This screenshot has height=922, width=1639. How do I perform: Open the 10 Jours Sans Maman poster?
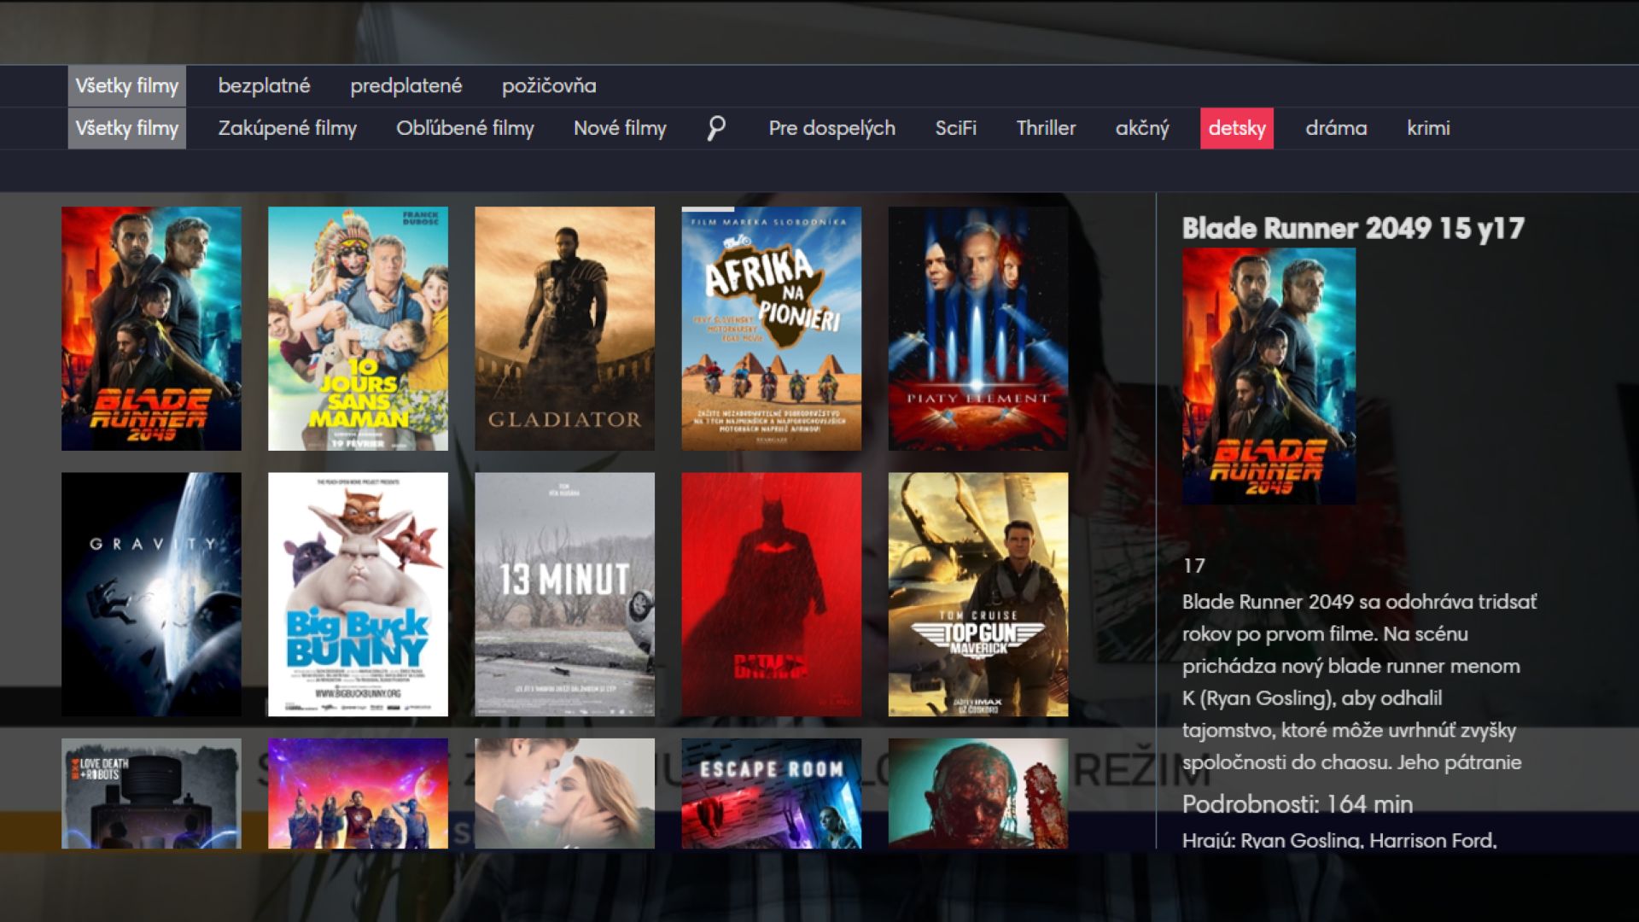click(x=358, y=329)
